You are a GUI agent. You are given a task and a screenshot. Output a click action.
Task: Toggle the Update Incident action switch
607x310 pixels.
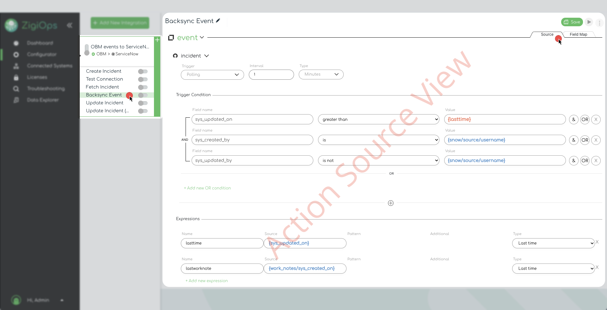(x=143, y=103)
